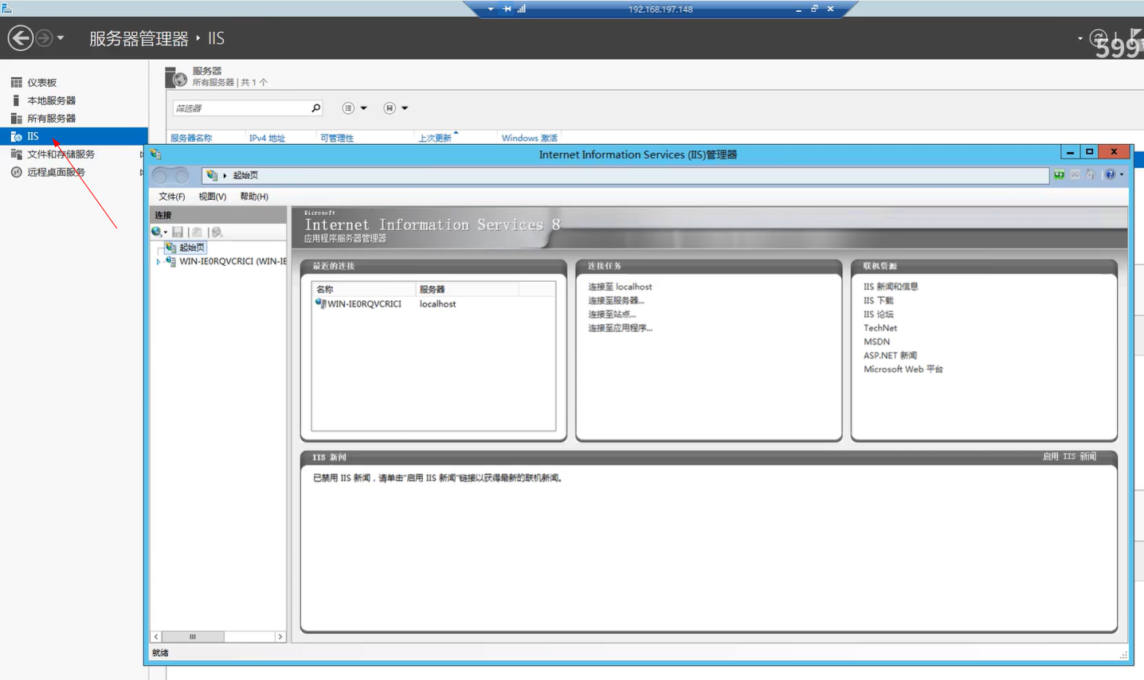
Task: Open the remote connection bar dropdown arrow
Action: (491, 9)
